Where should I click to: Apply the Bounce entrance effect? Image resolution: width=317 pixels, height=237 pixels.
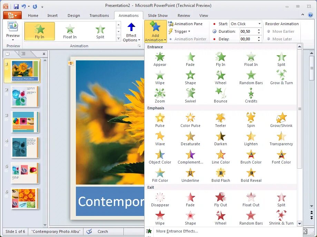[x=220, y=96]
